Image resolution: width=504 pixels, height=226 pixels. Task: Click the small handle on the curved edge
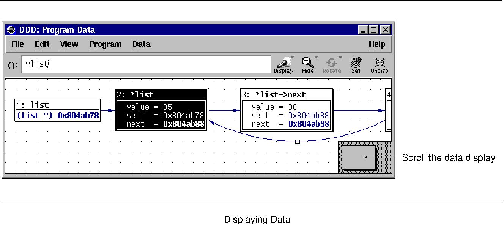[x=298, y=141]
